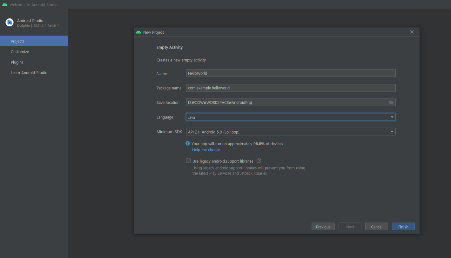Image resolution: width=451 pixels, height=258 pixels.
Task: Enable Use legacy android.support libraries checkbox
Action: pos(188,161)
